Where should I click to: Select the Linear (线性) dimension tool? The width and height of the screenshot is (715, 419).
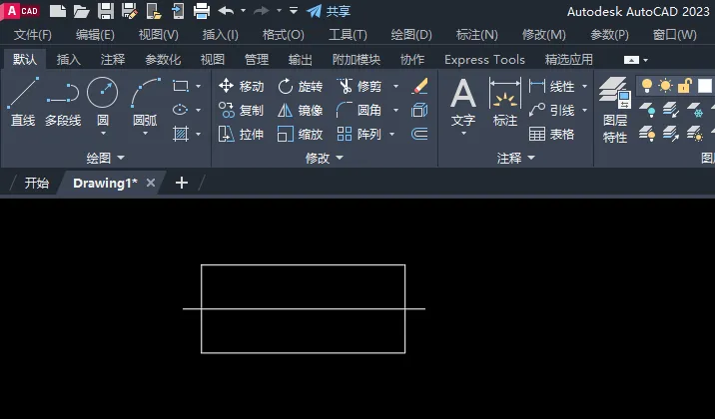point(551,86)
